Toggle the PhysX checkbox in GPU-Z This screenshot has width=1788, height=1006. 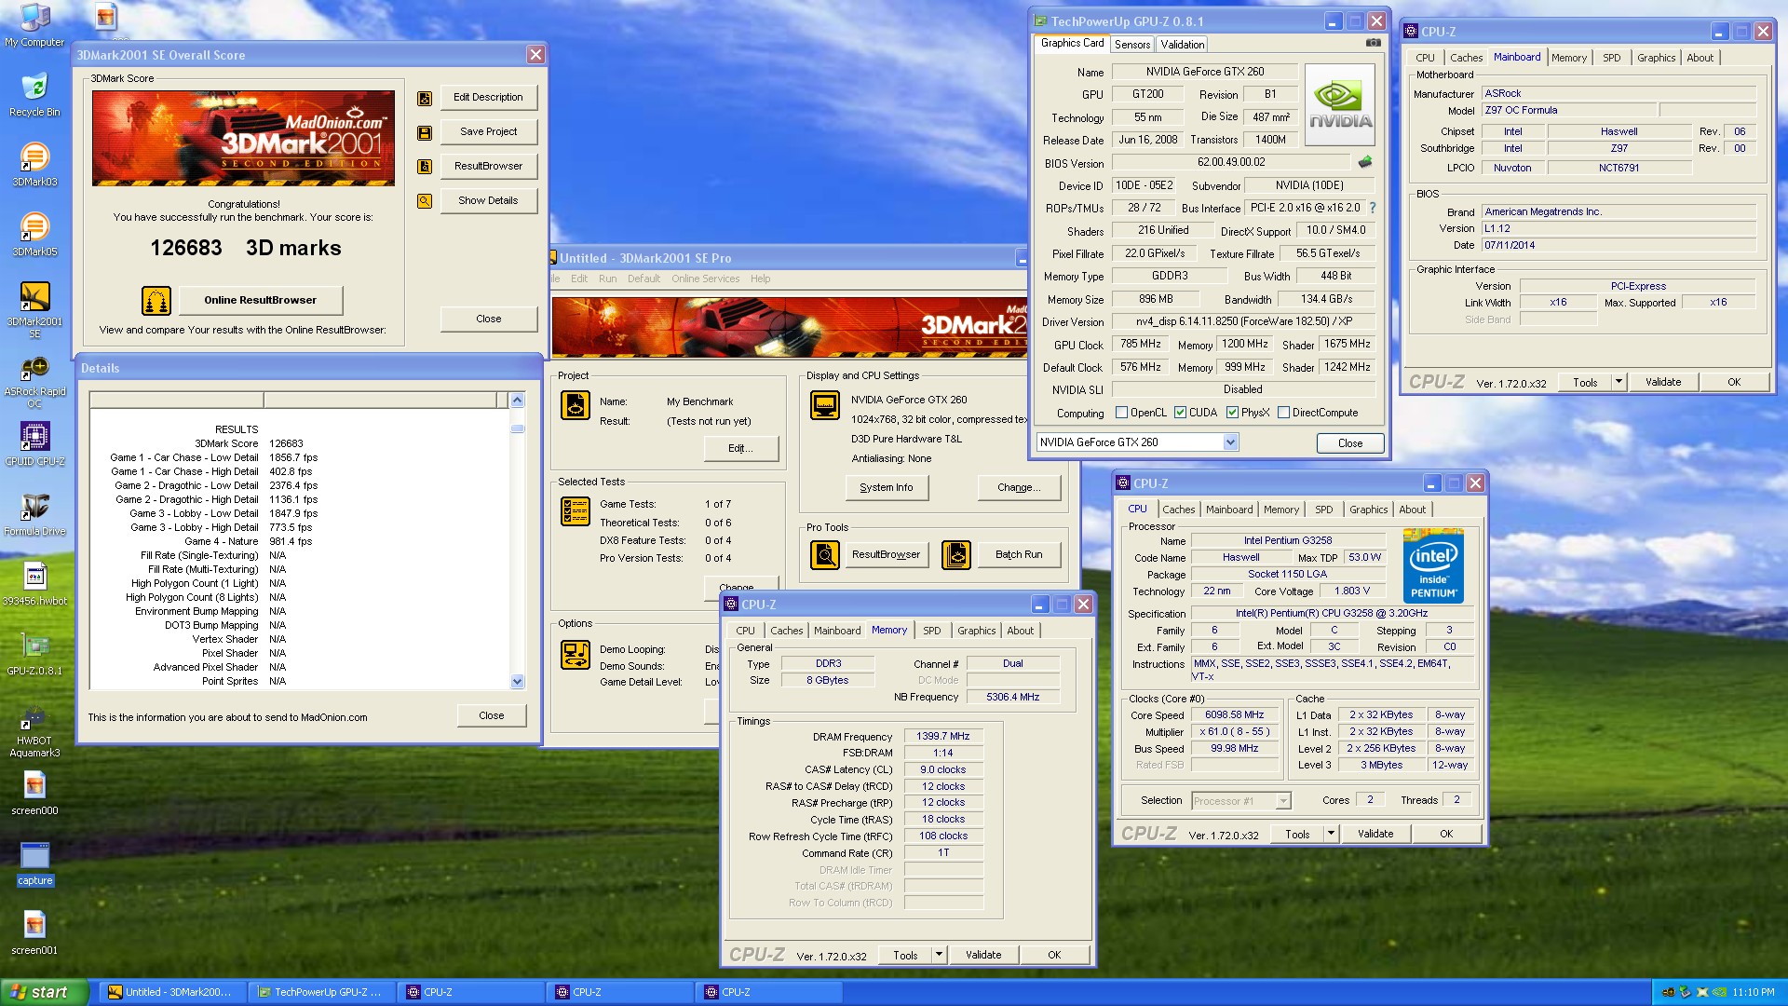coord(1232,413)
